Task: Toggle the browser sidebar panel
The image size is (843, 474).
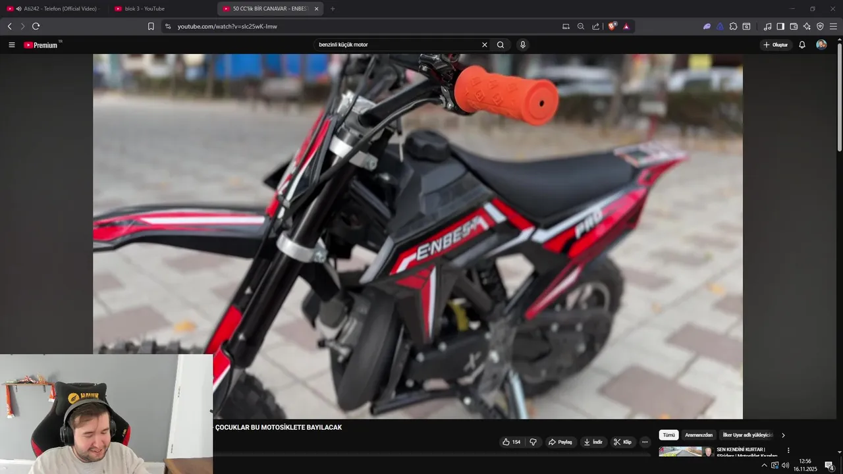Action: 780,26
